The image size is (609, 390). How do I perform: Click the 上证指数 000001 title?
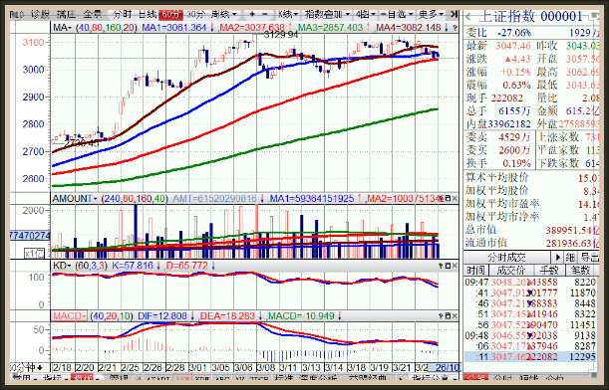(x=530, y=17)
